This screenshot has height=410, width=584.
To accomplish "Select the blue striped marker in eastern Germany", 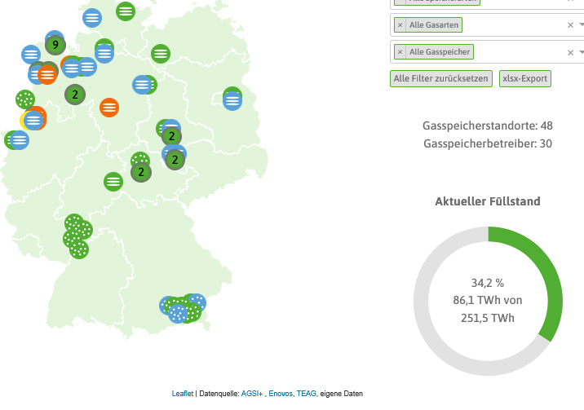I will 232,101.
